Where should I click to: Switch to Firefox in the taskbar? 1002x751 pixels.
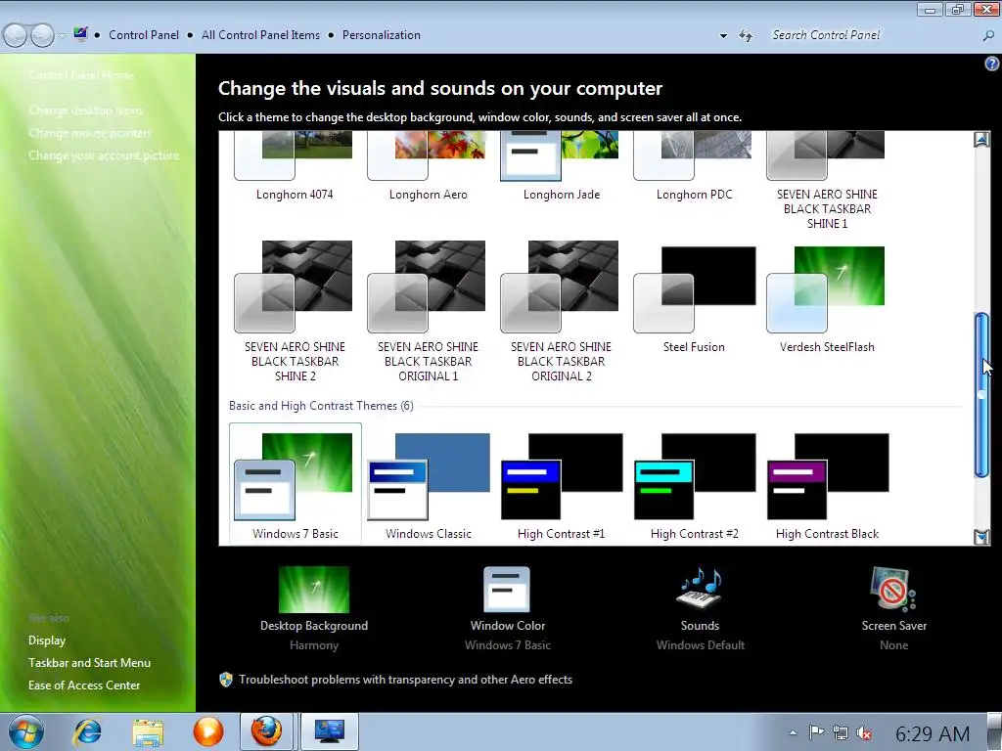266,731
